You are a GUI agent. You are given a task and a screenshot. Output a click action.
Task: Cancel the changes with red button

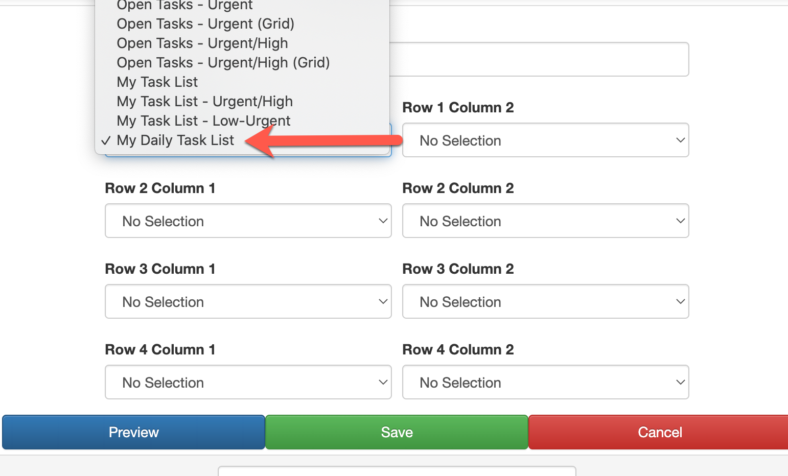click(x=659, y=432)
